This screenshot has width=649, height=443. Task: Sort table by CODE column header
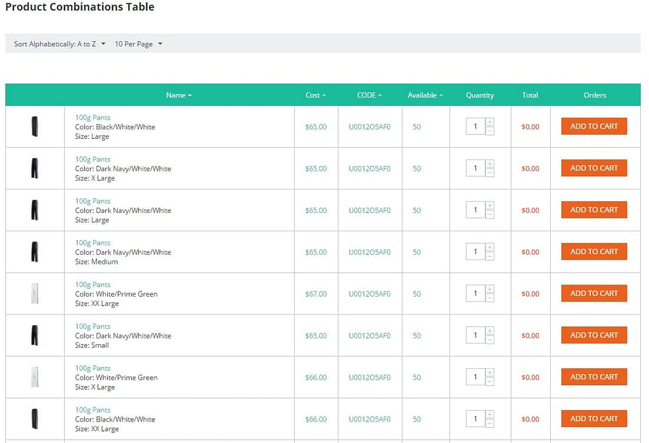tap(369, 95)
